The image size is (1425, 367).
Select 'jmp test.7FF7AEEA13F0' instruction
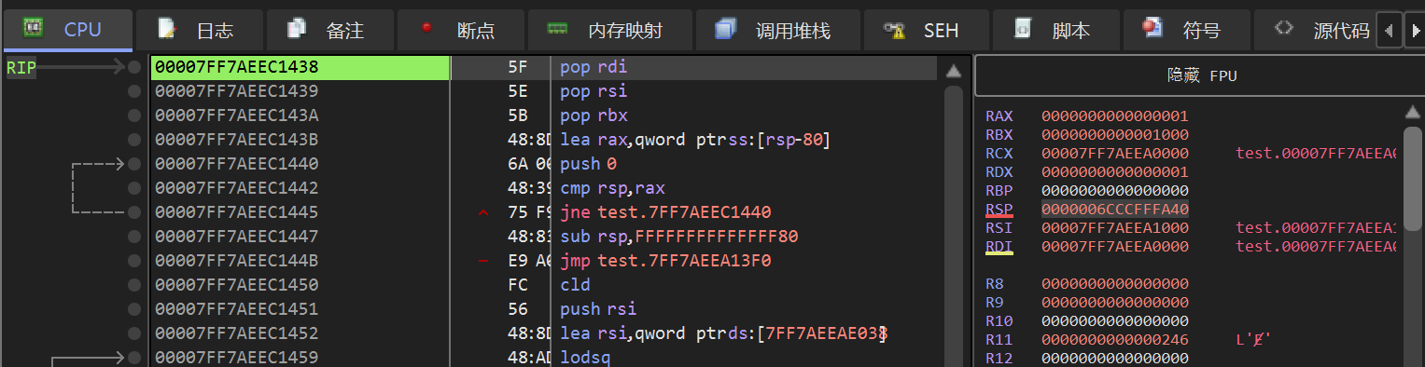(665, 261)
